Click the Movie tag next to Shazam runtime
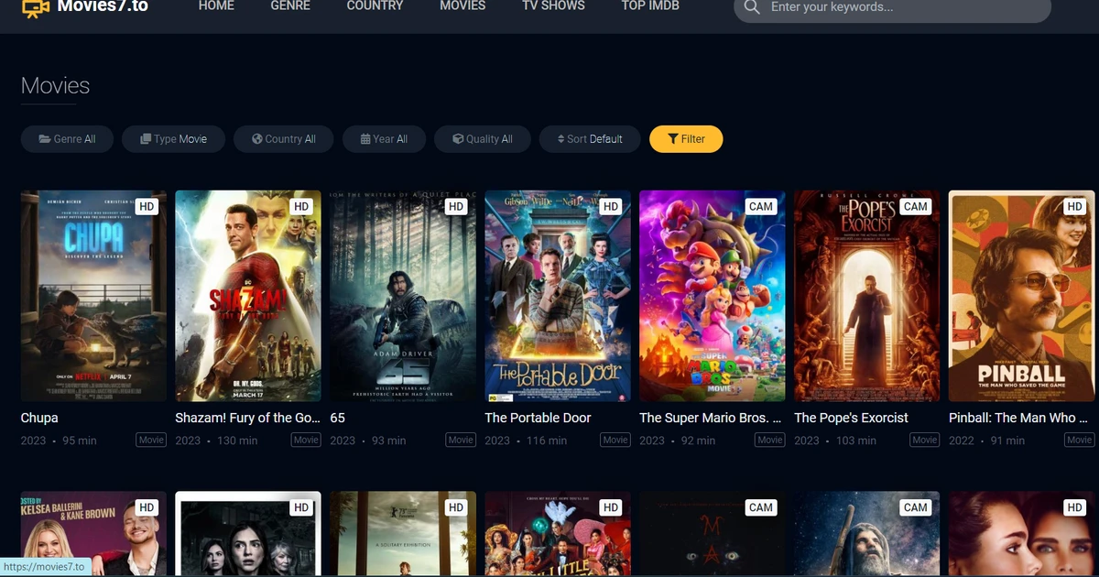 click(x=306, y=440)
